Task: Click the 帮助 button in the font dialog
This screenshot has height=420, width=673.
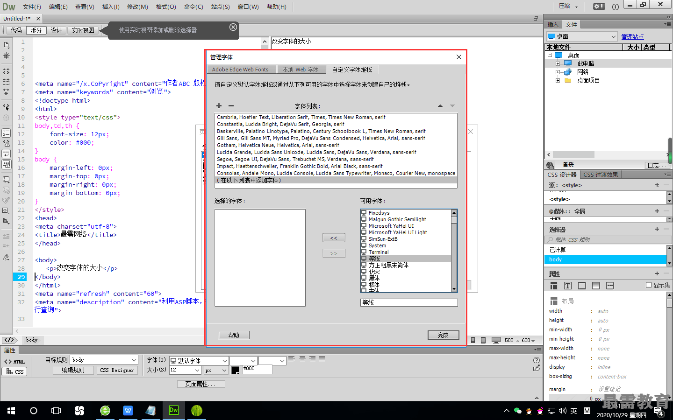Action: pyautogui.click(x=234, y=335)
